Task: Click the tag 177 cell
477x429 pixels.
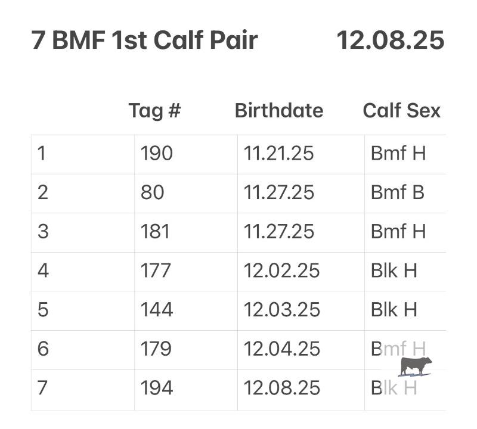Action: [156, 271]
